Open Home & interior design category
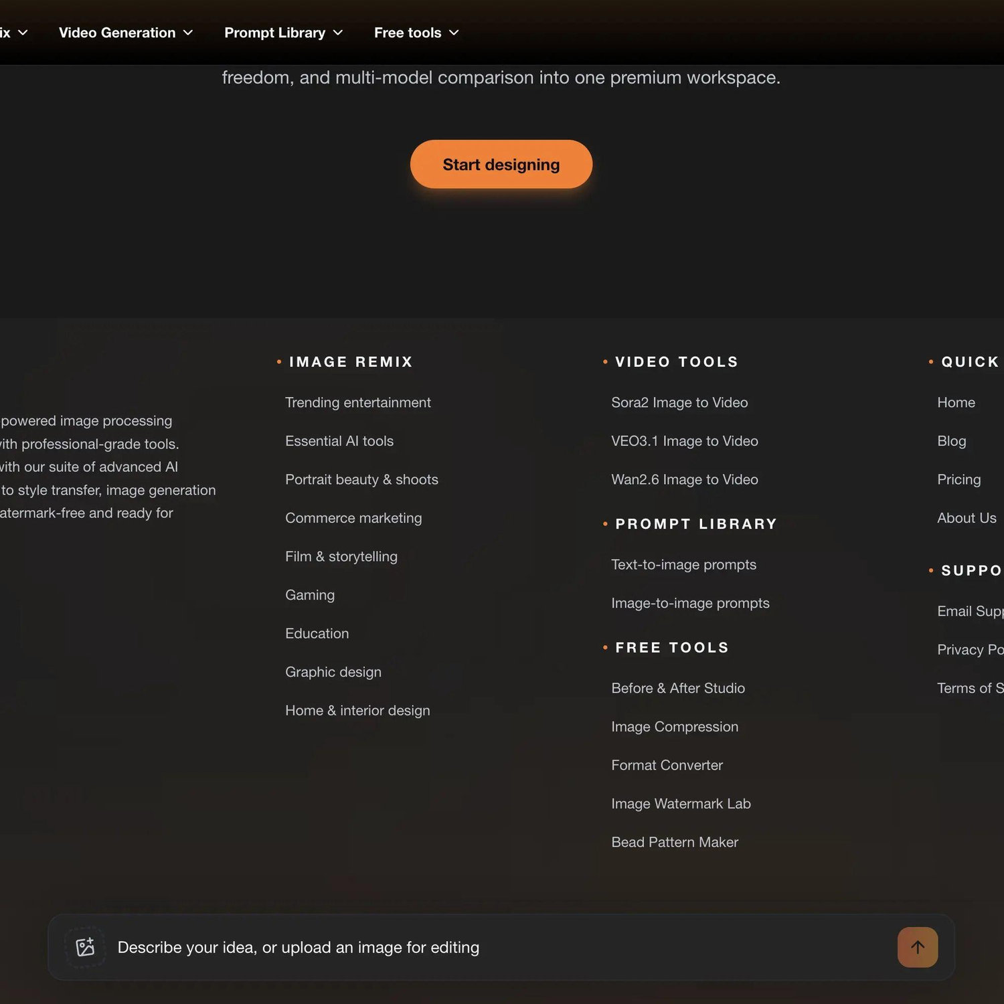The image size is (1004, 1004). [357, 711]
